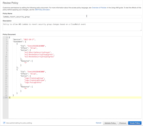Fold the second Resource array on line 24

click(x=8, y=87)
